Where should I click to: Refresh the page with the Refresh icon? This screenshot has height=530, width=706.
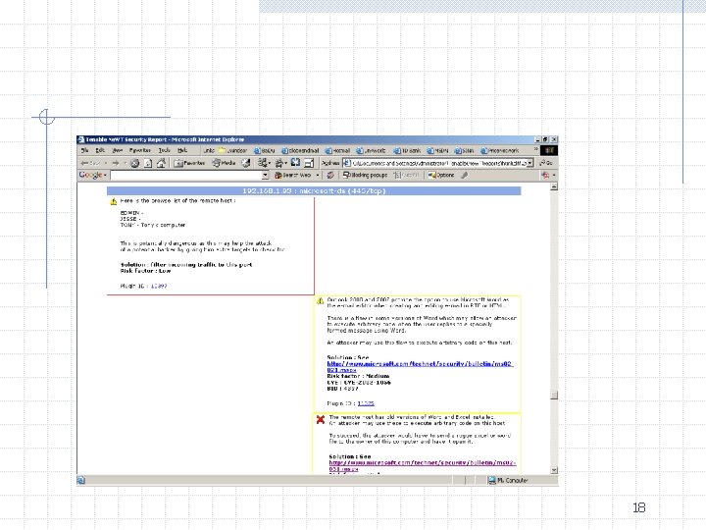click(148, 163)
